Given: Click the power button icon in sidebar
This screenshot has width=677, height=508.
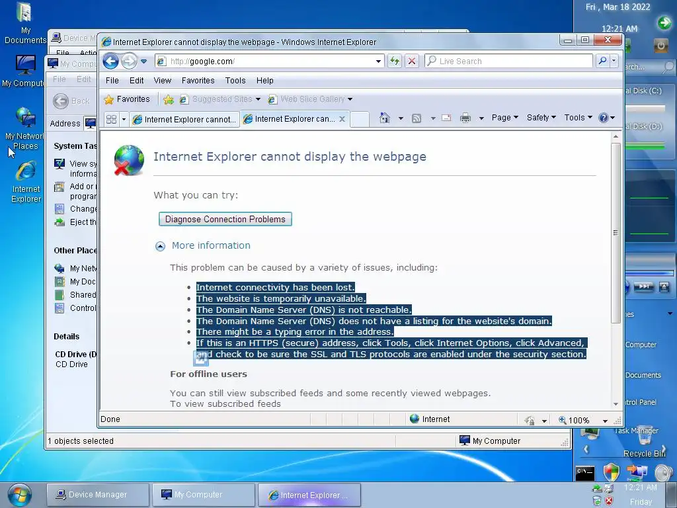Looking at the screenshot, I should point(660,46).
